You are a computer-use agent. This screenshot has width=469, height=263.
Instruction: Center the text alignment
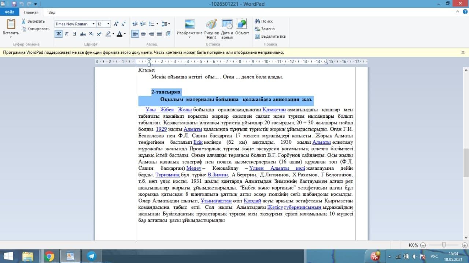click(143, 34)
